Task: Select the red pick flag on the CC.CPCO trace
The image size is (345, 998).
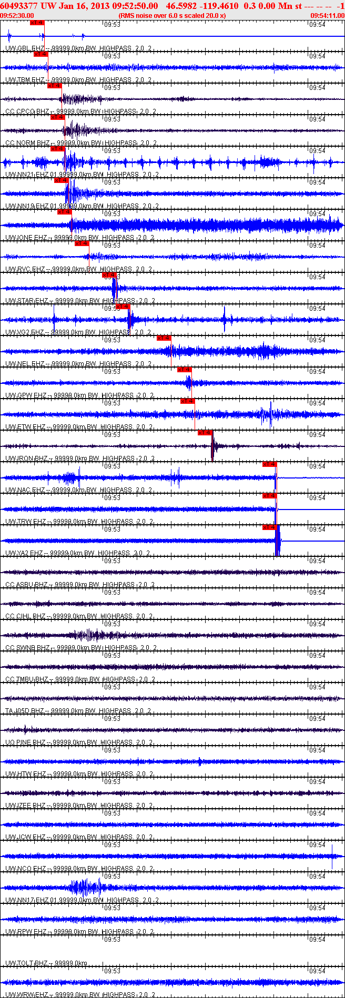Action: [55, 86]
